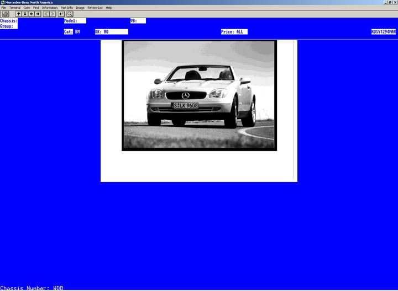Open the Part Info menu
398x291 pixels.
(x=66, y=8)
